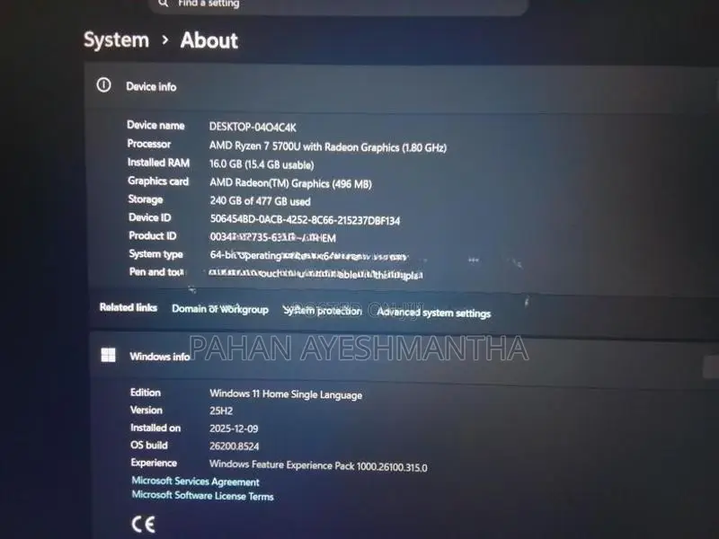The image size is (719, 539).
Task: Open System protection link
Action: click(x=323, y=311)
